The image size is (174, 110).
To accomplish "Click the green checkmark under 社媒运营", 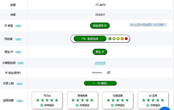I will coord(112,105).
